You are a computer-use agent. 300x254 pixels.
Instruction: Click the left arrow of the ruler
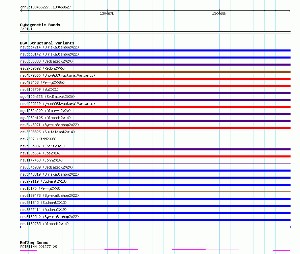coord(21,11)
